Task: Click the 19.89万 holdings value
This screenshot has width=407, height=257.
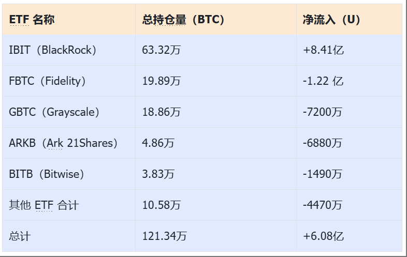Action: pos(161,81)
